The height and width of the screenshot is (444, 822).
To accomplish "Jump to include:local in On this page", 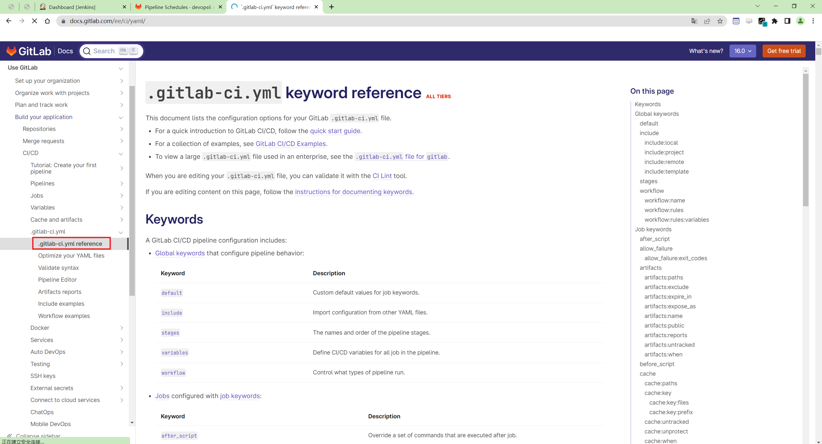I will [x=661, y=143].
